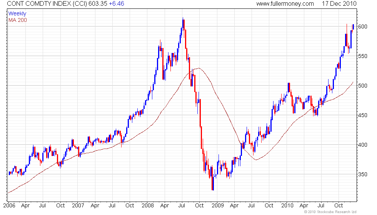Select the red MA 200 legend label

(18, 20)
